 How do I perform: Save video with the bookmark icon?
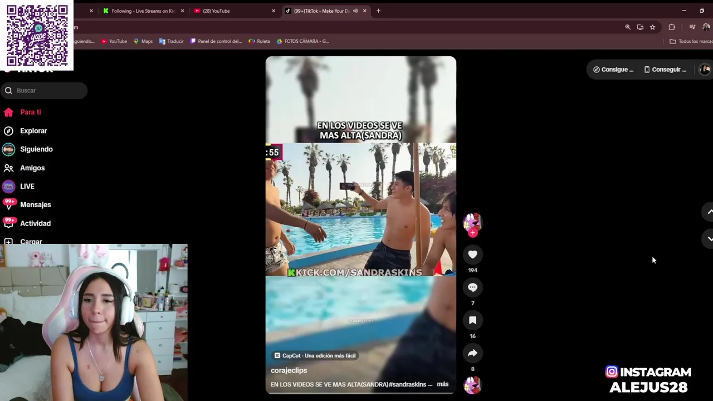click(x=472, y=320)
